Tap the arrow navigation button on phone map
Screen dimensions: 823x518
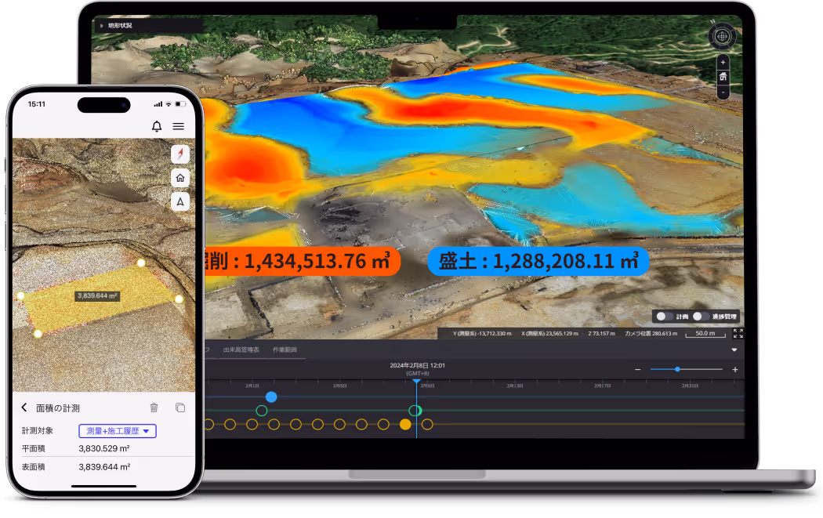(180, 201)
